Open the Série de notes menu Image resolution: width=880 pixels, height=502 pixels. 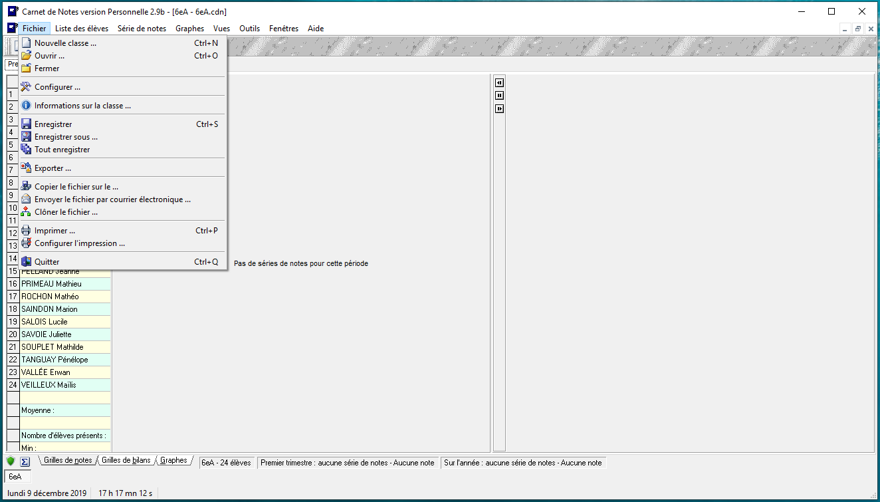pos(142,29)
